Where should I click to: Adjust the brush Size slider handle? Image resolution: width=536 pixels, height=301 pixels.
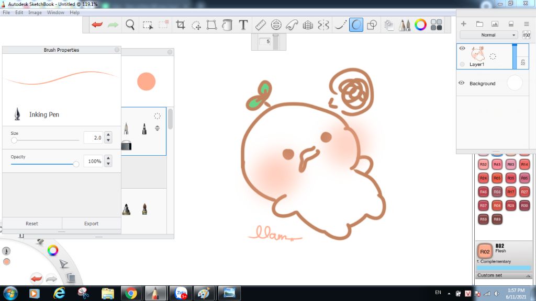[14, 140]
